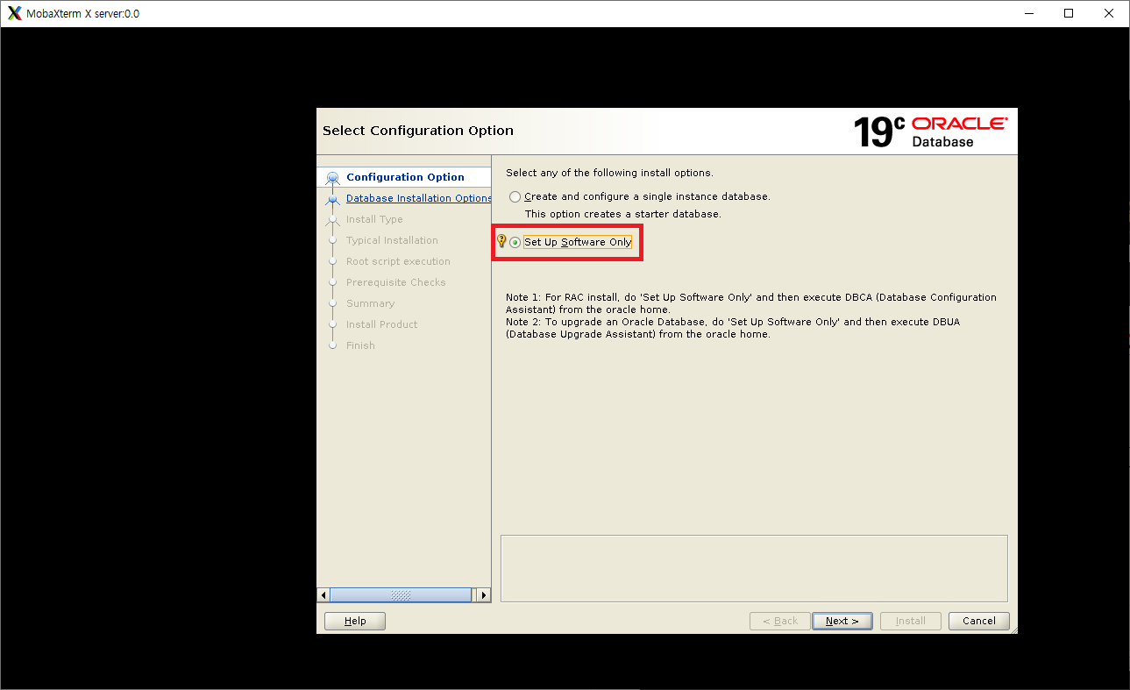Viewport: 1130px width, 690px height.
Task: Close the MobaXterm X server window
Action: (x=1109, y=13)
